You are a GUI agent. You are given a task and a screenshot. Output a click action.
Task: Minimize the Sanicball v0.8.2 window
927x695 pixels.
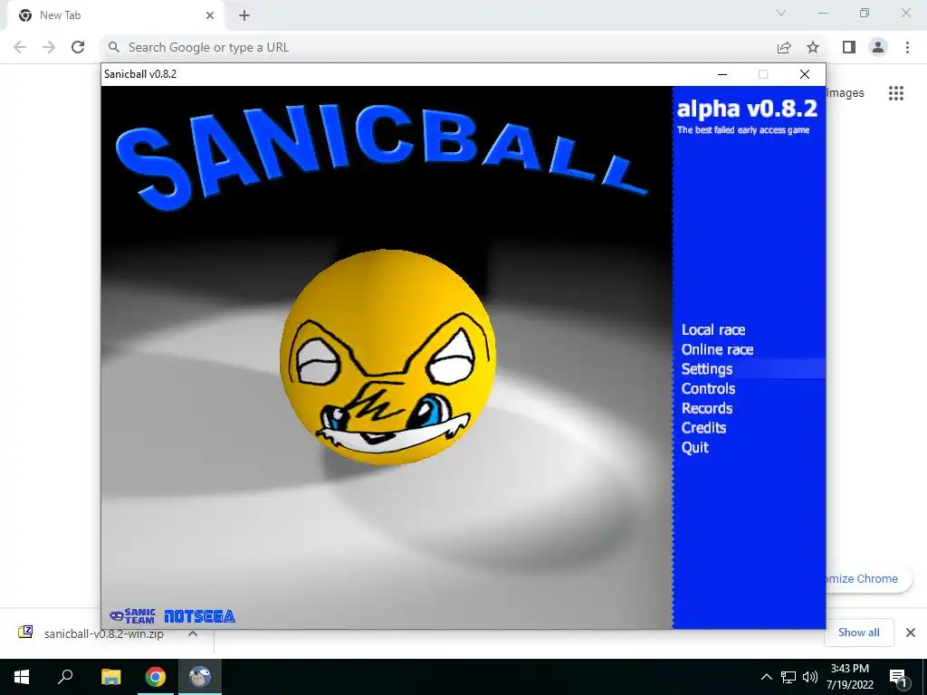click(x=722, y=74)
